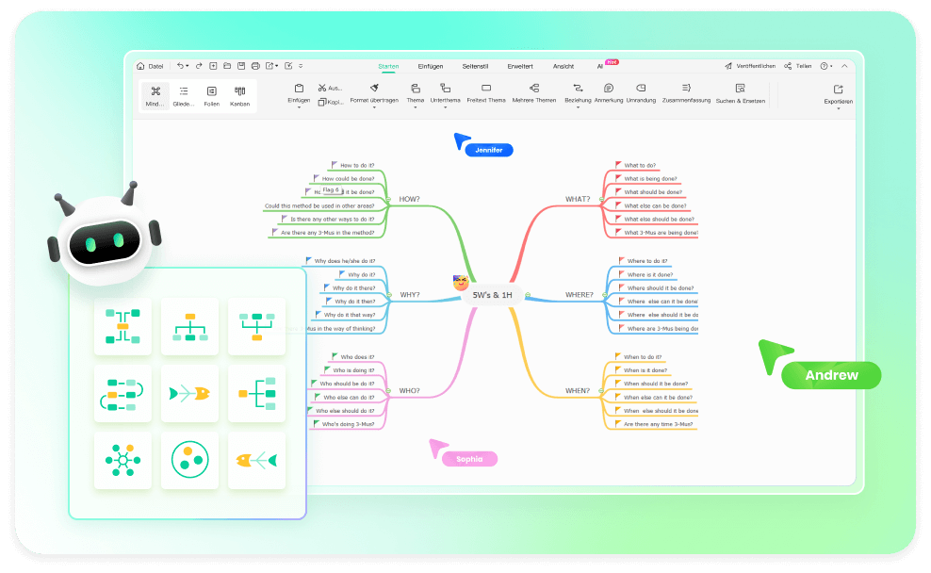Image resolution: width=931 pixels, height=573 pixels.
Task: Select the right-facing fishbone layout thumbnail
Action: (x=189, y=394)
